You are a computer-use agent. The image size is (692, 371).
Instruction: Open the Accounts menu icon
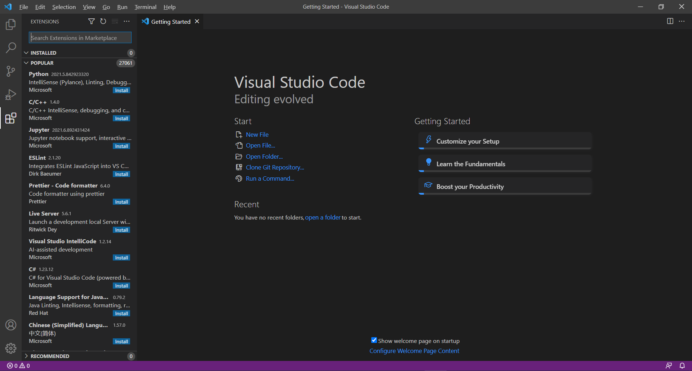11,325
